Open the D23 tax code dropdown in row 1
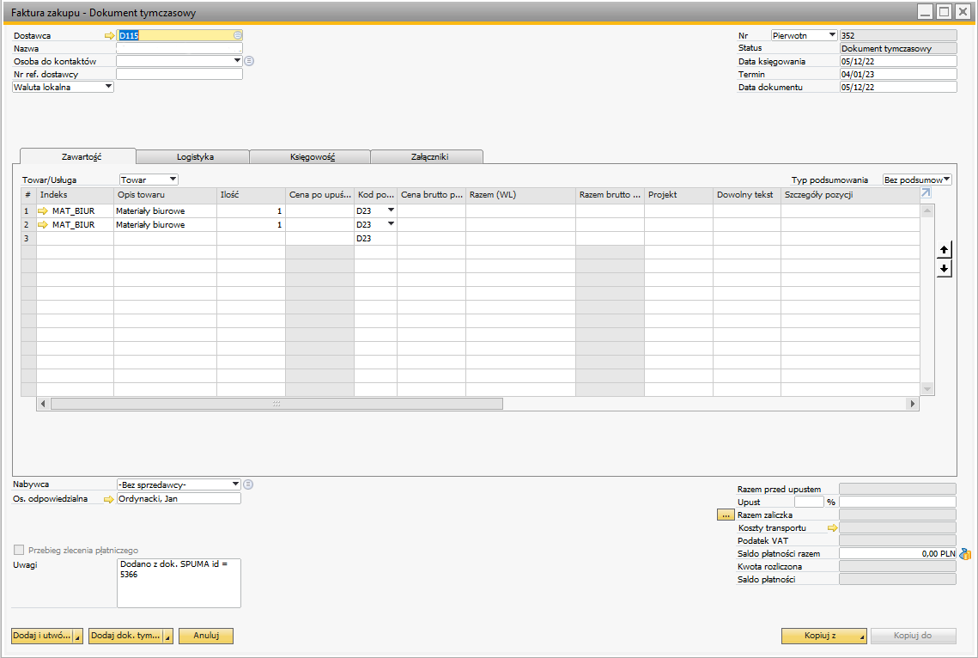Screen dimensions: 978x658 [391, 210]
